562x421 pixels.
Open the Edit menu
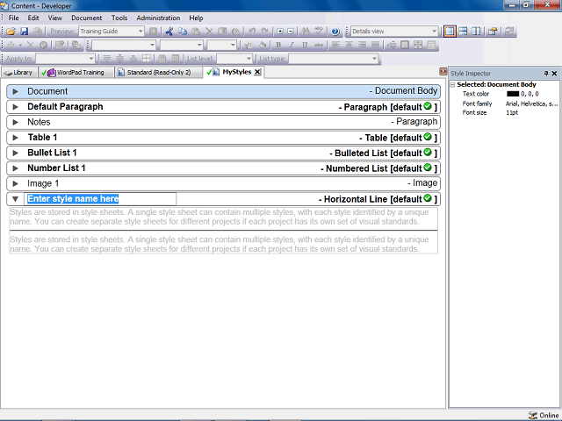click(x=33, y=18)
